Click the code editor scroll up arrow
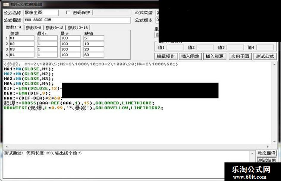Image resolution: width=281 pixels, height=181 pixels. (x=274, y=64)
